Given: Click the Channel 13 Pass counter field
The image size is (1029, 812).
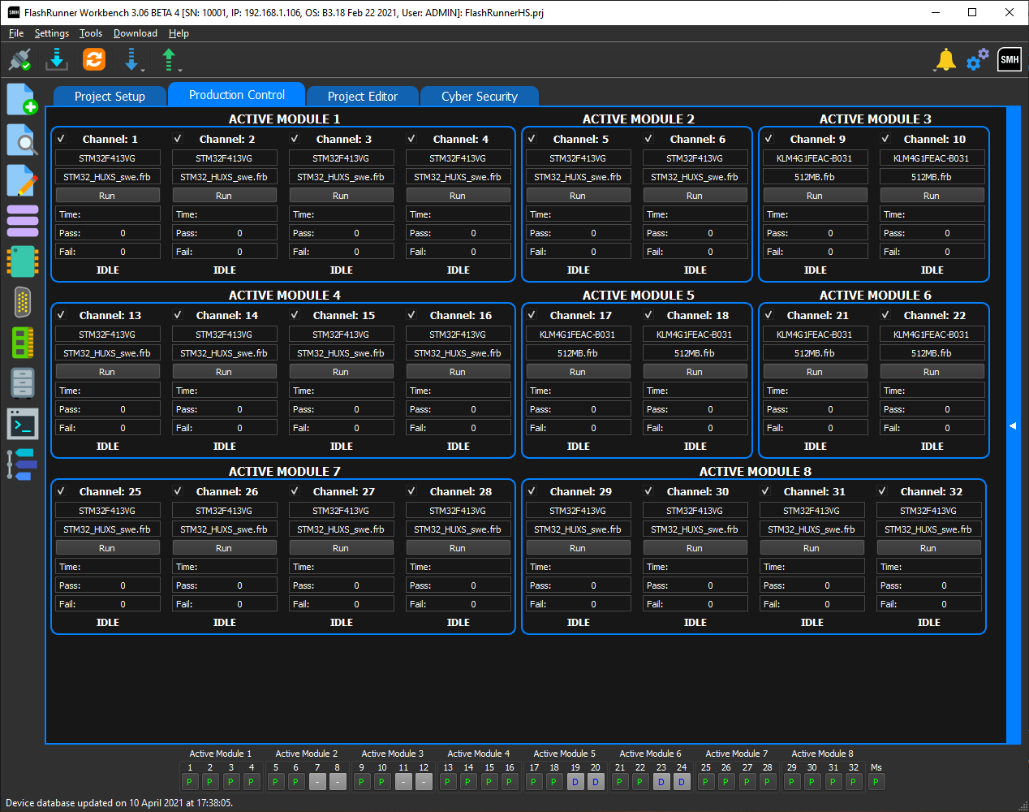Looking at the screenshot, I should pyautogui.click(x=107, y=409).
